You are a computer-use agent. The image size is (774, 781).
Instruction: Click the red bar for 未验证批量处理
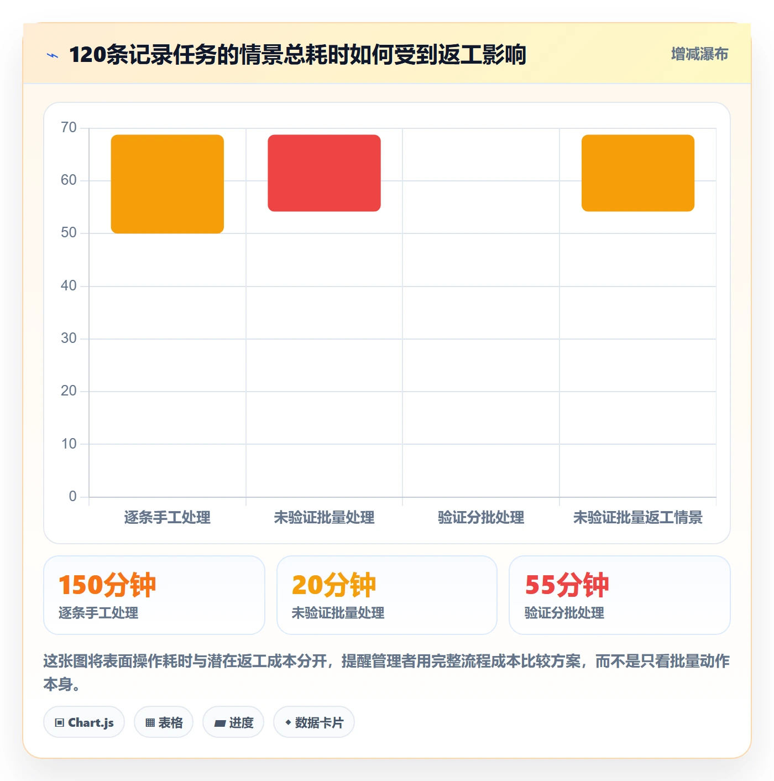pos(325,173)
